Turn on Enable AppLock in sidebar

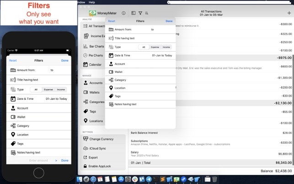(103, 166)
